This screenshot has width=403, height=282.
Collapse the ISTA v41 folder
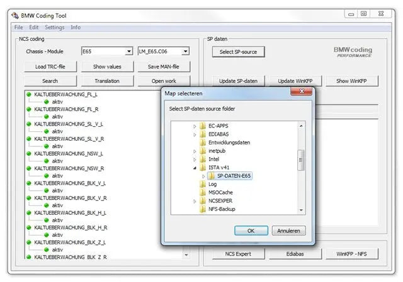195,168
